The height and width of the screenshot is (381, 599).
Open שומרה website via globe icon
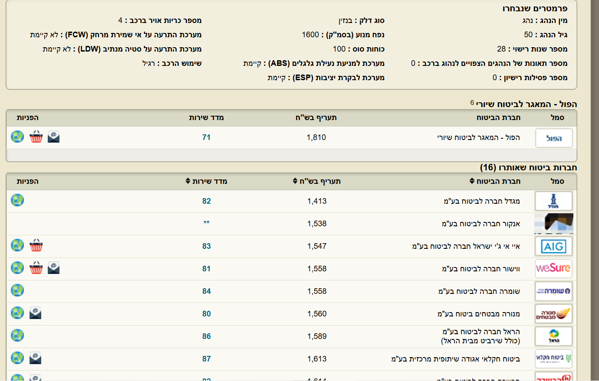[x=17, y=290]
